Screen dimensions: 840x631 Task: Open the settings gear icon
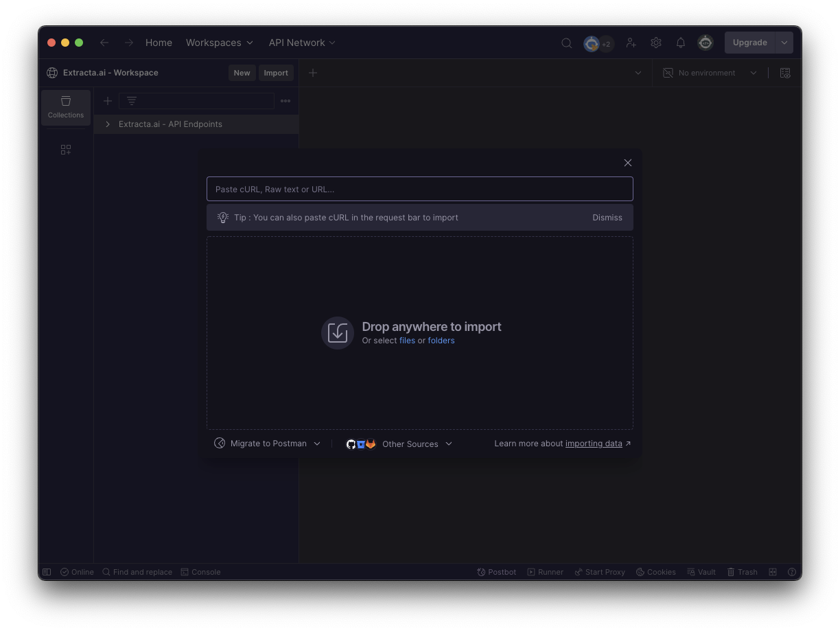656,43
